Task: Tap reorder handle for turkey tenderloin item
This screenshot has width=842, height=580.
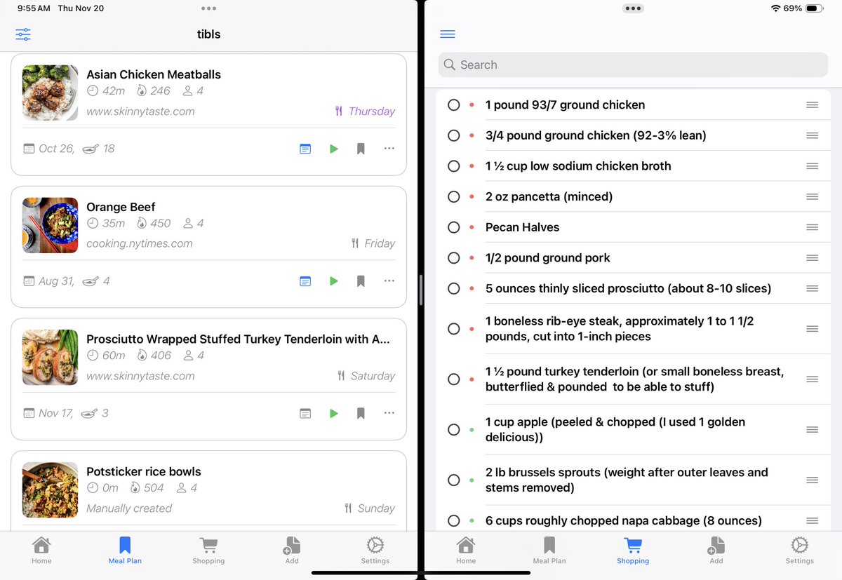Action: (x=812, y=379)
